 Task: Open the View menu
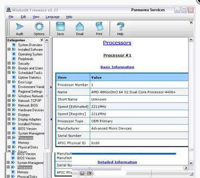36,17
